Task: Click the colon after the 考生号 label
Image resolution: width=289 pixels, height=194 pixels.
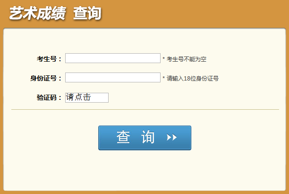Action: [59, 59]
